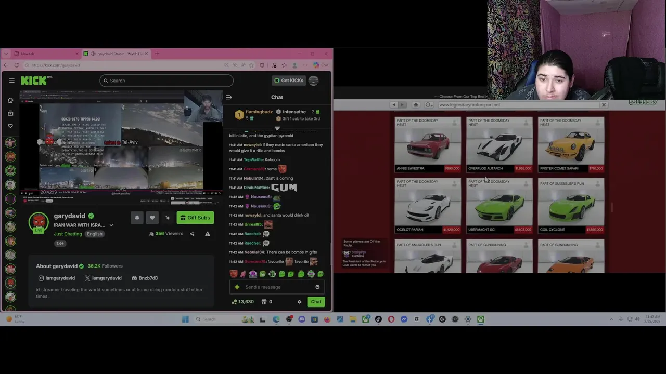Select the Pfister Comet Safari car card

pos(571,145)
